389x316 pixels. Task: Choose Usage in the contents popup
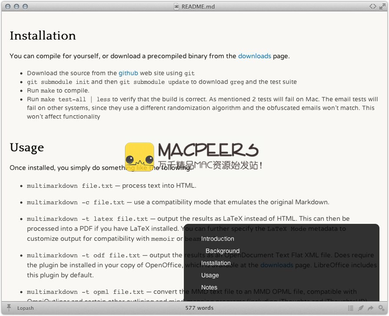[210, 275]
